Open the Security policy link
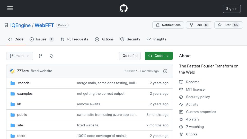 198,97
